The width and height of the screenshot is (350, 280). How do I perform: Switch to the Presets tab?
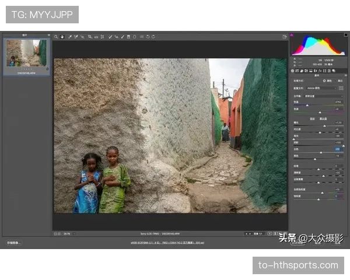[329, 71]
